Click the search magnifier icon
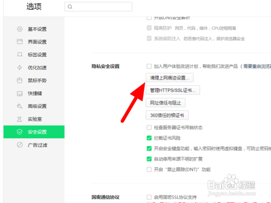 point(70,7)
